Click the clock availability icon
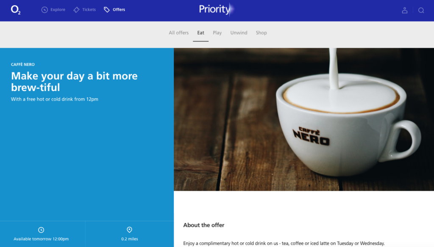This screenshot has width=434, height=247. (x=41, y=230)
